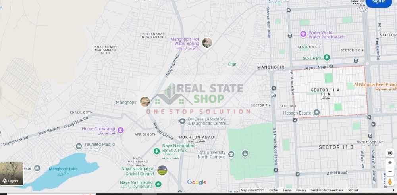The width and height of the screenshot is (397, 195).
Task: Click the Khari place label
Action: (x=232, y=64)
